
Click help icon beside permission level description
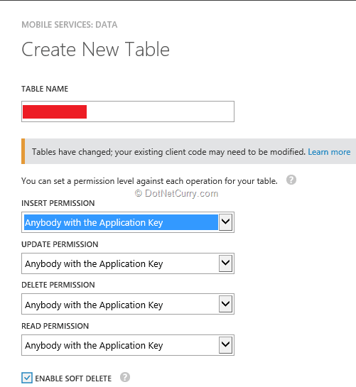(x=291, y=180)
